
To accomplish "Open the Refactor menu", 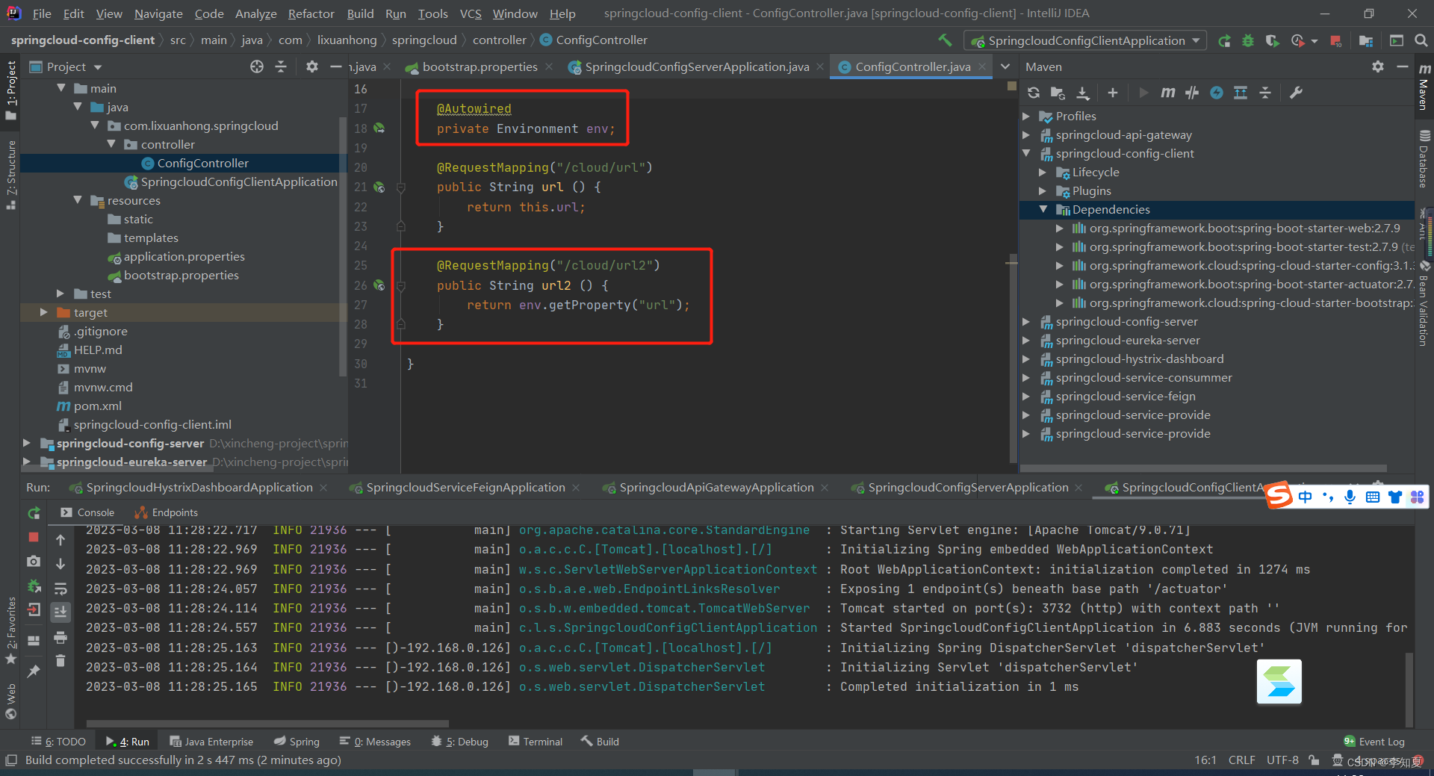I will pos(311,13).
